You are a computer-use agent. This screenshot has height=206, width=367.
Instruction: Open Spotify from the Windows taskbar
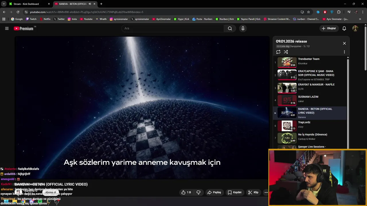[x=40, y=202]
